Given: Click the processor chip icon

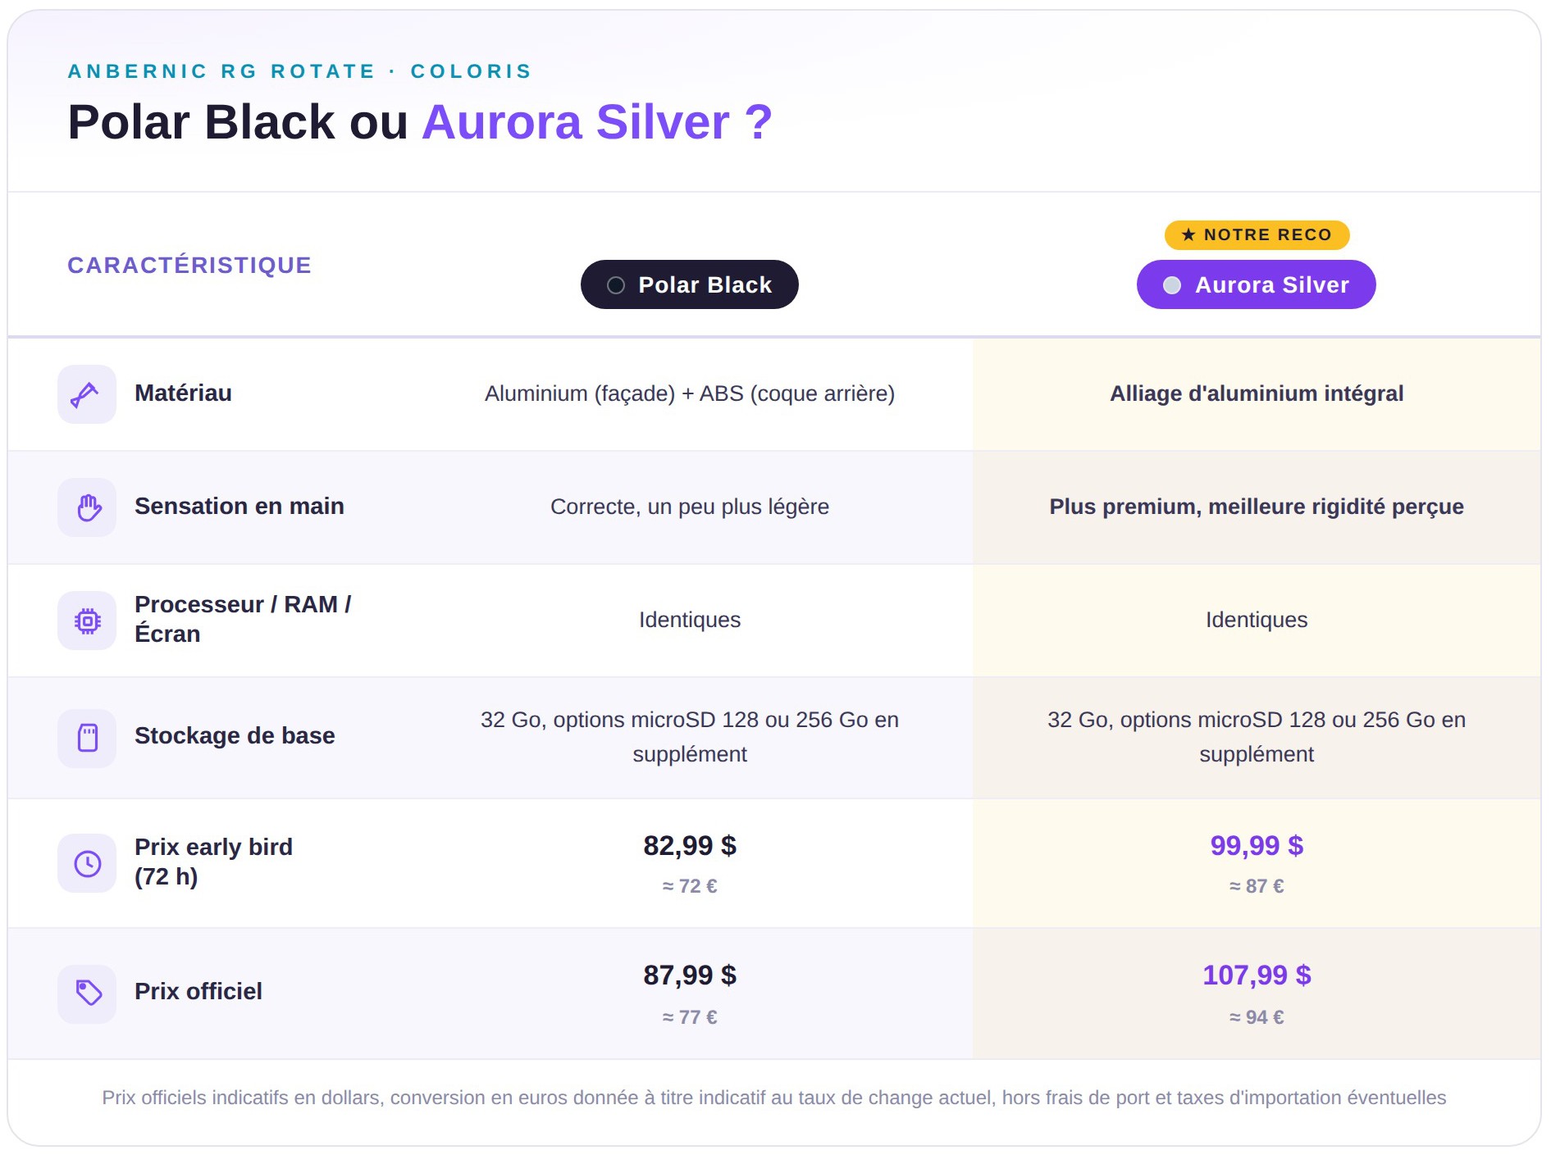Looking at the screenshot, I should tap(86, 621).
